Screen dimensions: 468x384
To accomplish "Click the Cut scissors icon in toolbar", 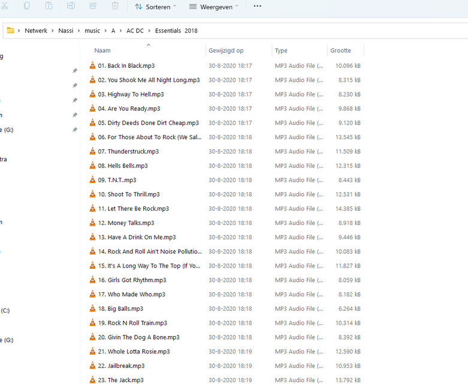I will click(x=4, y=6).
